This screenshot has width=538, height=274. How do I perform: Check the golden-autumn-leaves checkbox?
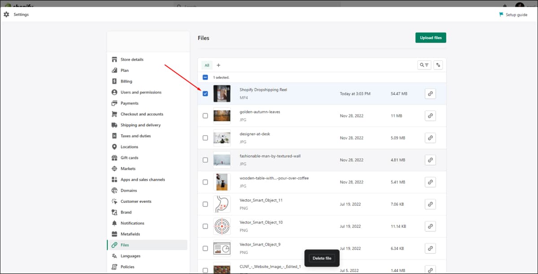tap(205, 116)
